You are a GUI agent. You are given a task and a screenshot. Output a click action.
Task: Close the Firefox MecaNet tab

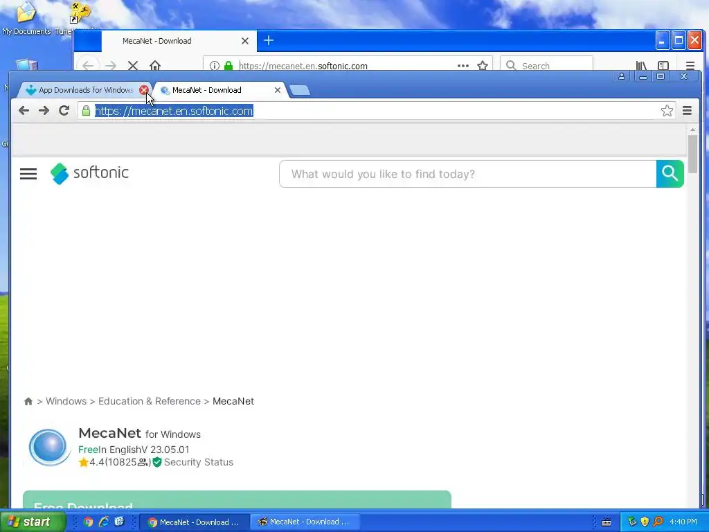(x=245, y=41)
